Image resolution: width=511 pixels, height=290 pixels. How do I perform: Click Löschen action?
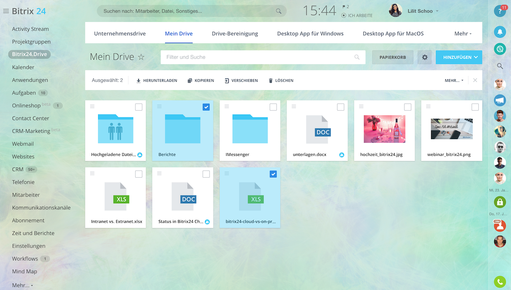click(x=281, y=81)
